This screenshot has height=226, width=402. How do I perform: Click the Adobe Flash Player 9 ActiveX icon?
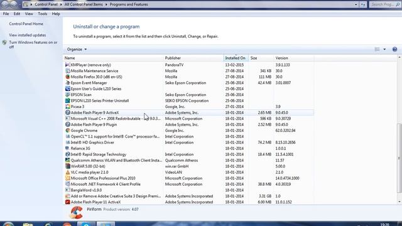point(67,112)
